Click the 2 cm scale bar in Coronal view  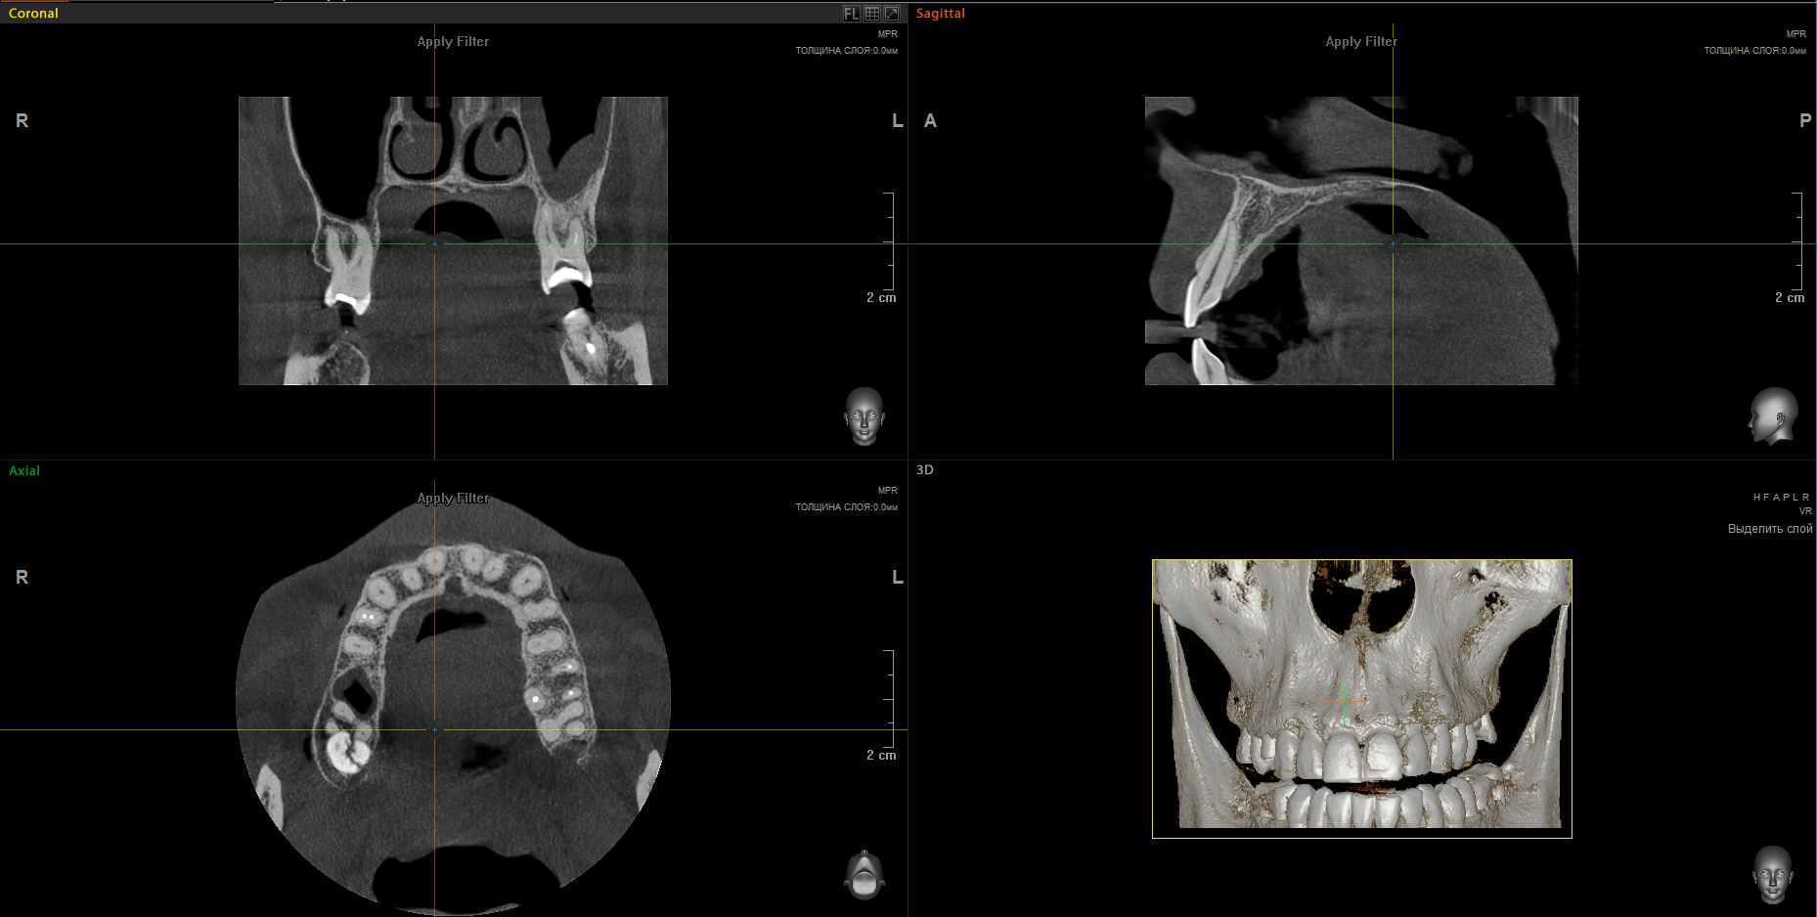[x=882, y=297]
